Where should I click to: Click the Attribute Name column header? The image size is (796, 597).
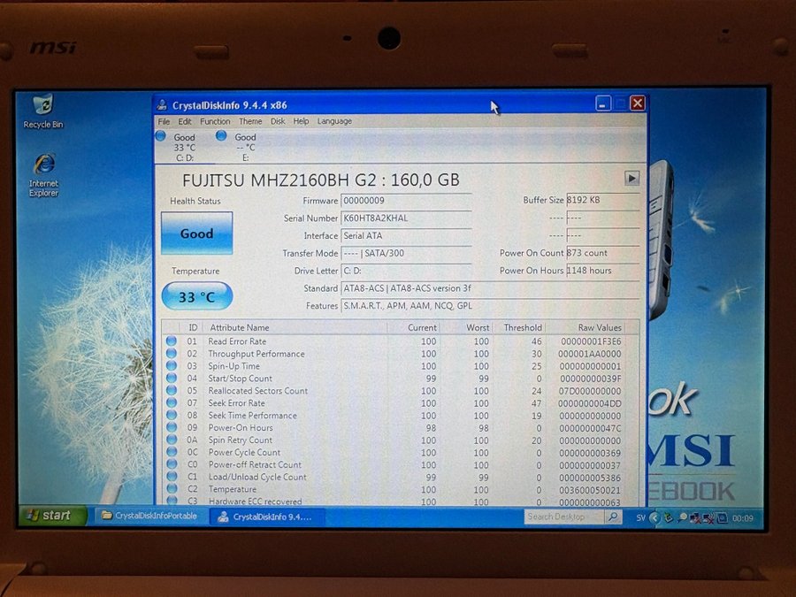(240, 327)
